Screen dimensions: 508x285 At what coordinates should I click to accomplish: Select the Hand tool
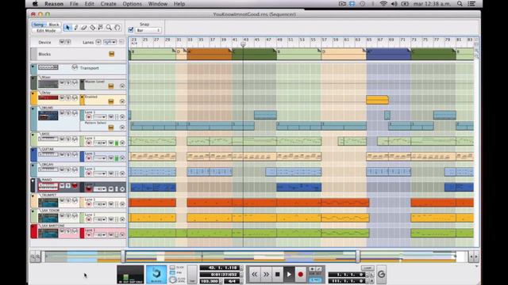click(x=117, y=28)
